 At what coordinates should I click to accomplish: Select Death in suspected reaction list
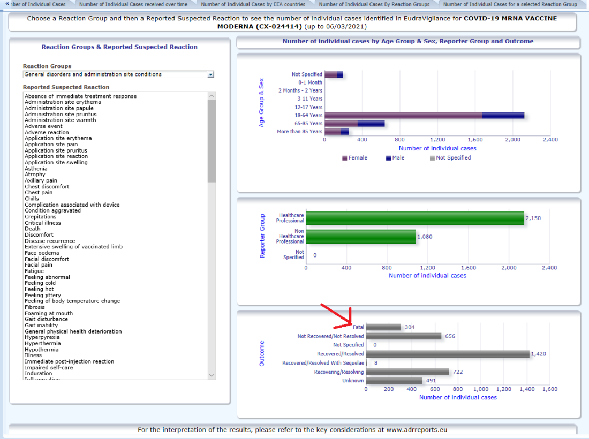[32, 229]
